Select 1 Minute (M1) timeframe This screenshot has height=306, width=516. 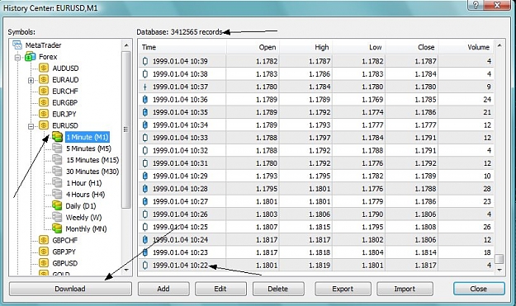tap(88, 137)
